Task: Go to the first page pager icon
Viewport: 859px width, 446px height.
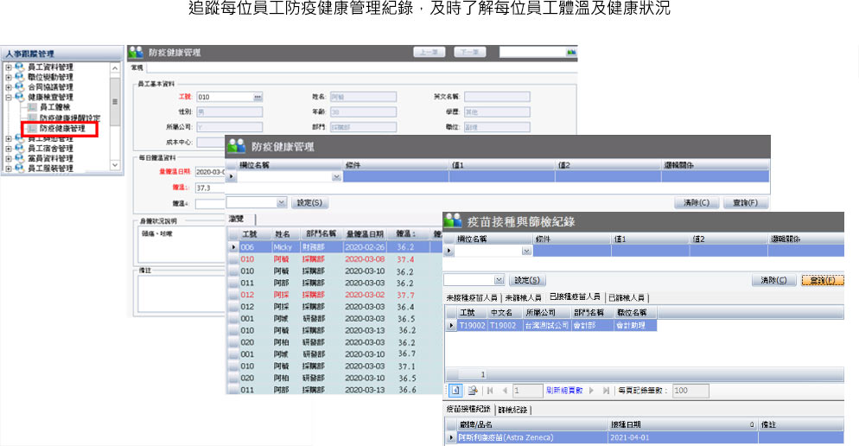Action: tap(489, 391)
